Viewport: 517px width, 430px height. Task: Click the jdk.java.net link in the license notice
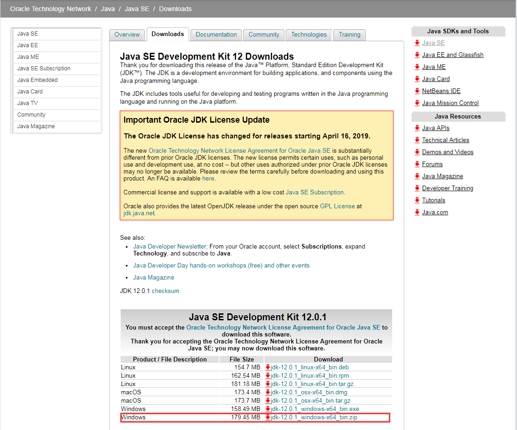click(138, 213)
